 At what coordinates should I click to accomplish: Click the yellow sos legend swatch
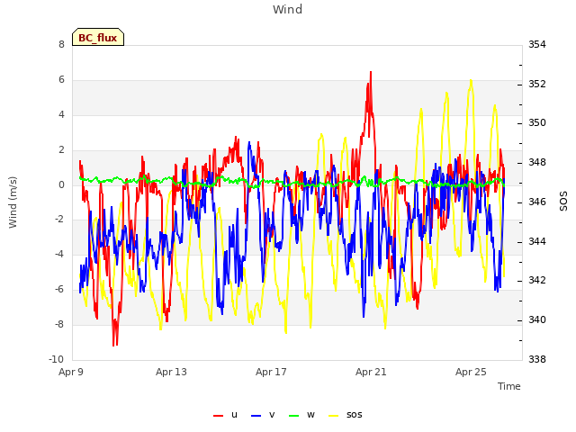(x=333, y=416)
